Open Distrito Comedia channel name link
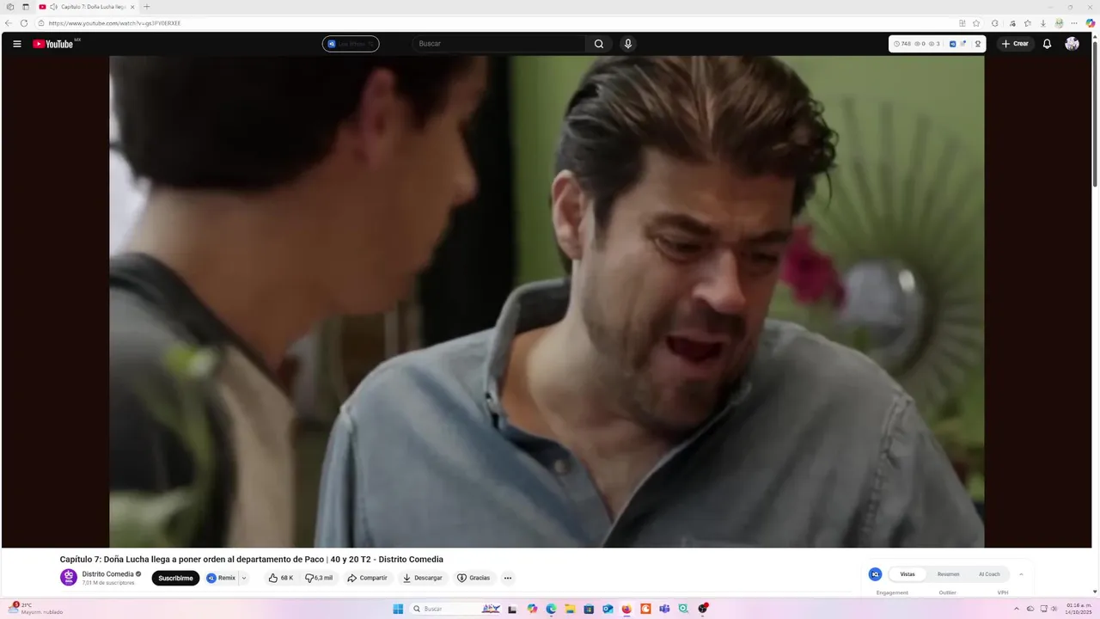The image size is (1100, 619). pos(108,573)
